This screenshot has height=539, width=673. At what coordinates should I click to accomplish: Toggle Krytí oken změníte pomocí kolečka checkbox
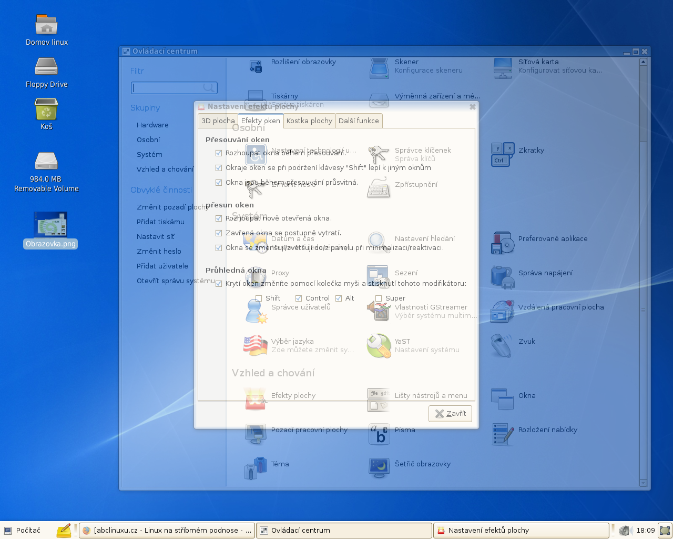pos(219,284)
